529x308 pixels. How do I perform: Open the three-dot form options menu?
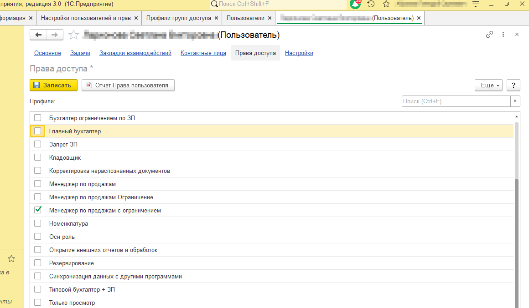(x=503, y=34)
